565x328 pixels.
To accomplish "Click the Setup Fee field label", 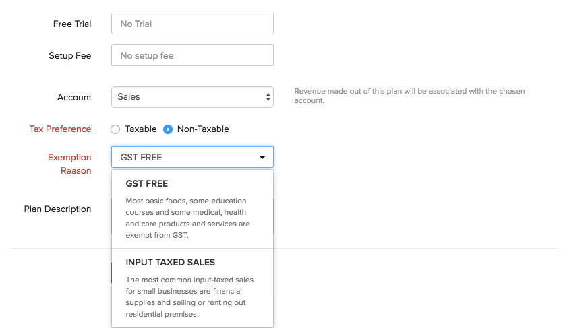I will 69,55.
